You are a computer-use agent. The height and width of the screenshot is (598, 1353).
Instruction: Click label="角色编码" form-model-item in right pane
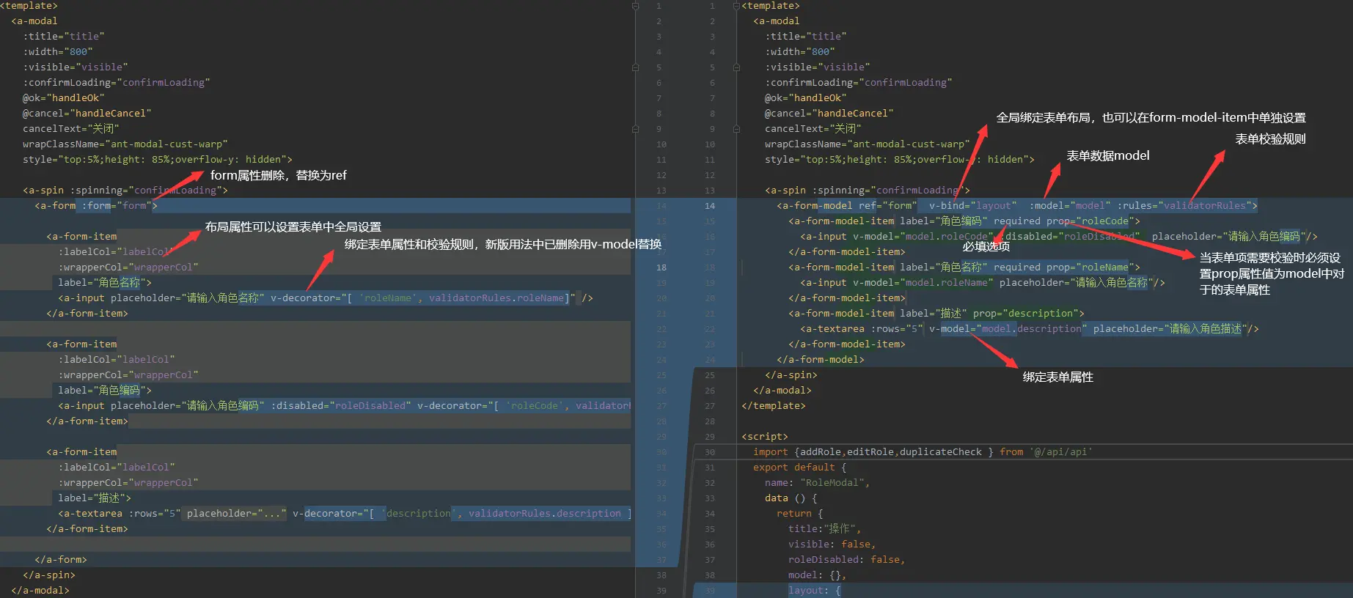[x=964, y=221]
